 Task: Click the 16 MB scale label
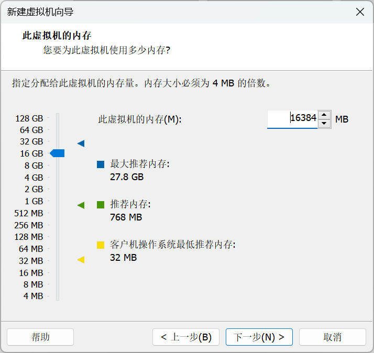[x=31, y=273]
